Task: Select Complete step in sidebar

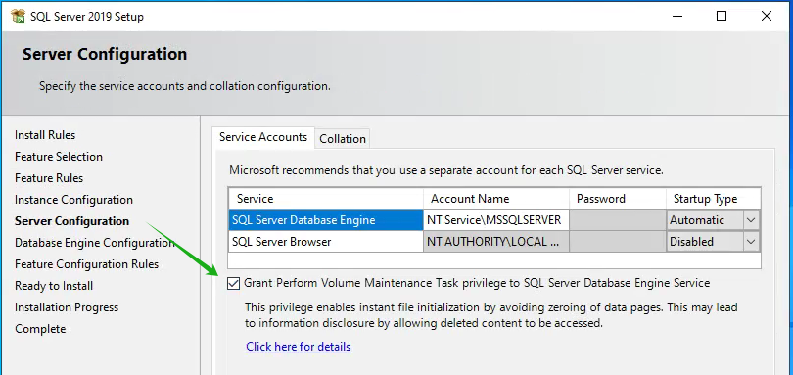Action: (40, 329)
